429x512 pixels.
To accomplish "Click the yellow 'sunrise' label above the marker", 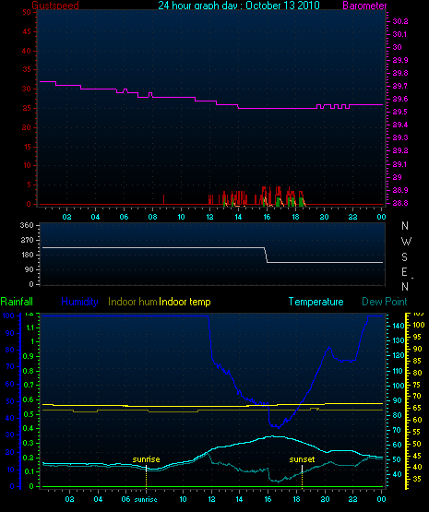I will point(147,459).
